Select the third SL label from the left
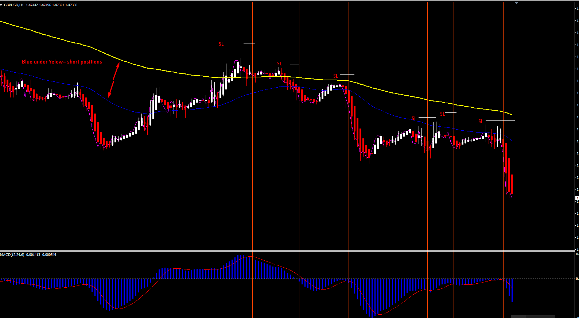This screenshot has width=579, height=318. point(336,76)
